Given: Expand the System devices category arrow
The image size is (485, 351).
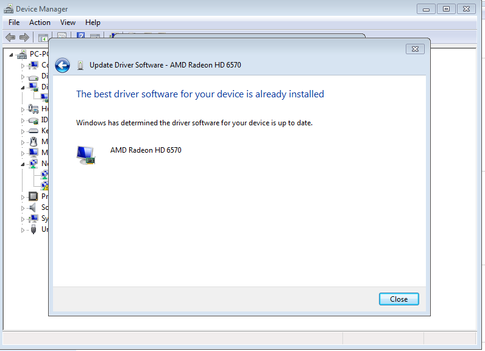Looking at the screenshot, I should click(23, 219).
